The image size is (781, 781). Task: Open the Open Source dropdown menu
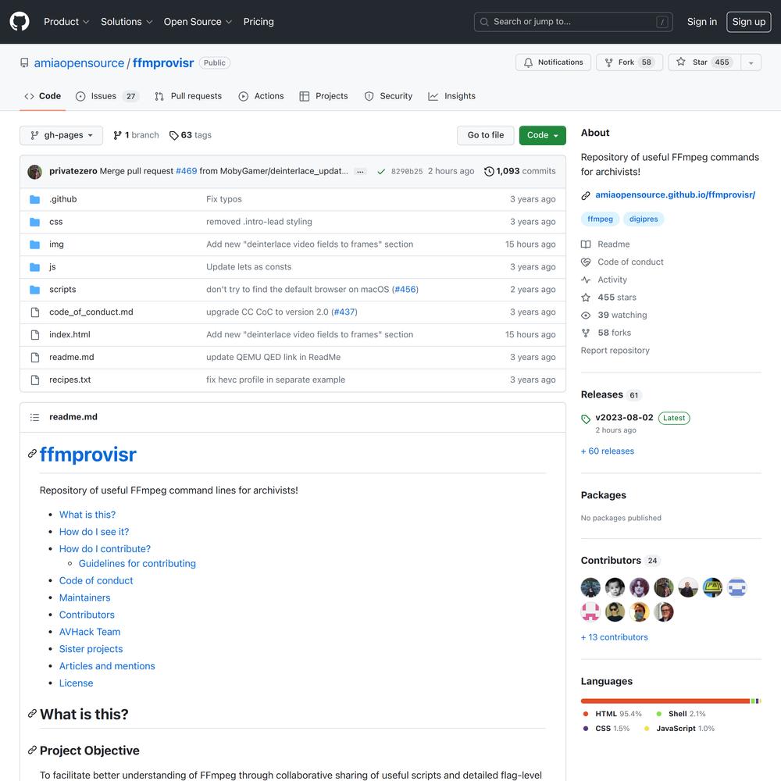(198, 22)
